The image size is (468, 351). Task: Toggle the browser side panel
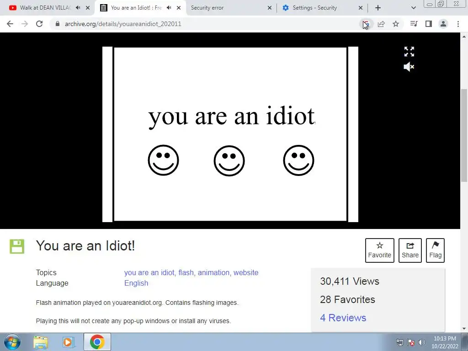coord(429,24)
